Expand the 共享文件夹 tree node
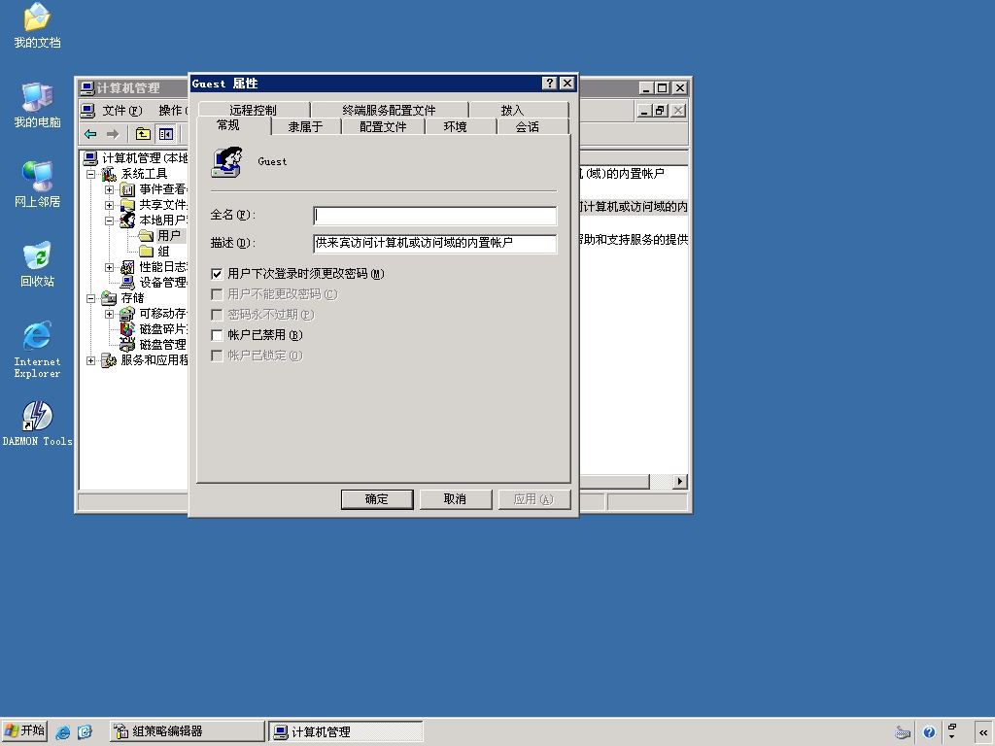995x746 pixels. click(x=109, y=205)
